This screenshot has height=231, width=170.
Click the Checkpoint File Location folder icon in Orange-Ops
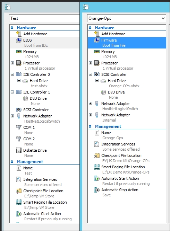(x=97, y=156)
